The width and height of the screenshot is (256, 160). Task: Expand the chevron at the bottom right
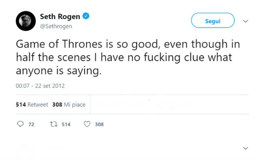[245, 148]
